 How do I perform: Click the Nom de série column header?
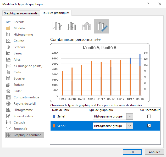click(61, 110)
